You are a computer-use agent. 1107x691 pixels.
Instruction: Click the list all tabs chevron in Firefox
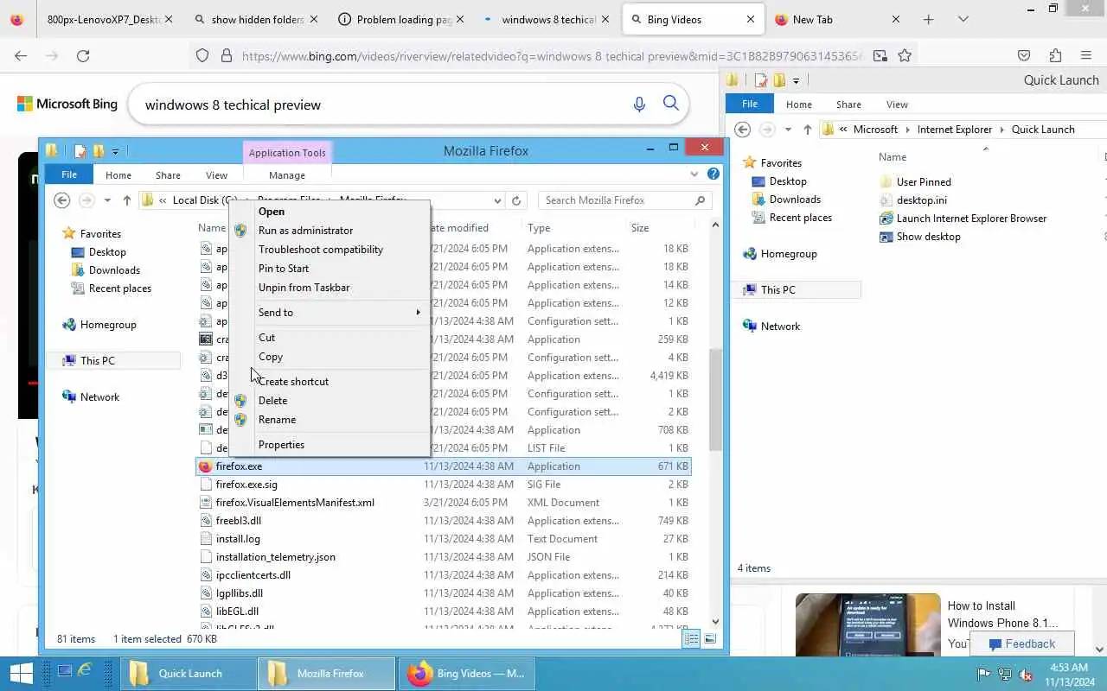pyautogui.click(x=963, y=19)
